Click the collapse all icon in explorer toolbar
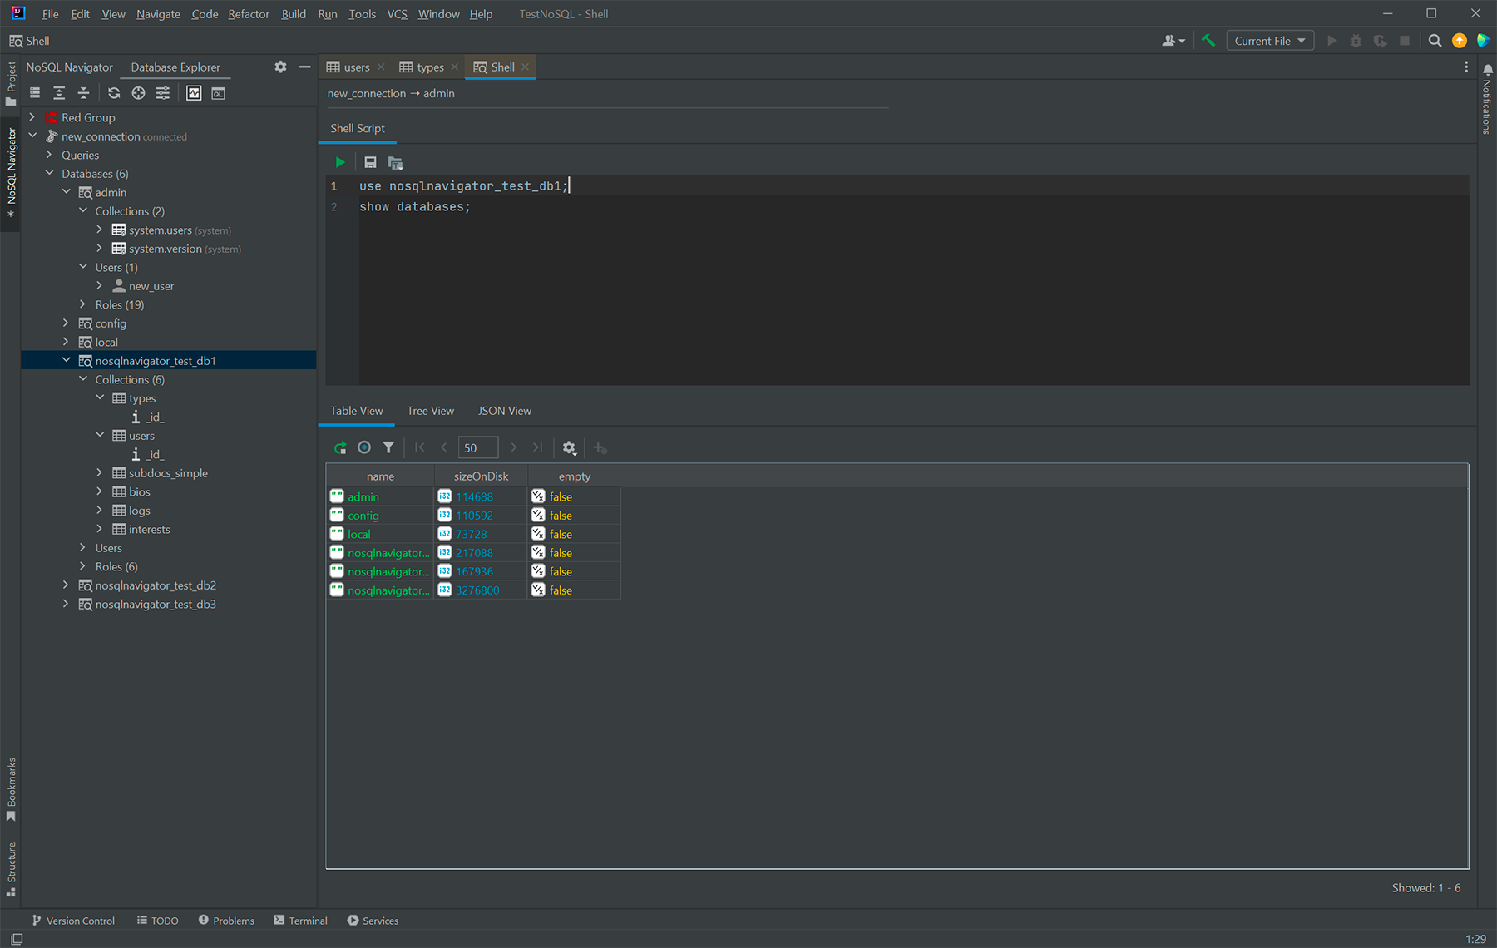1497x948 pixels. (83, 93)
